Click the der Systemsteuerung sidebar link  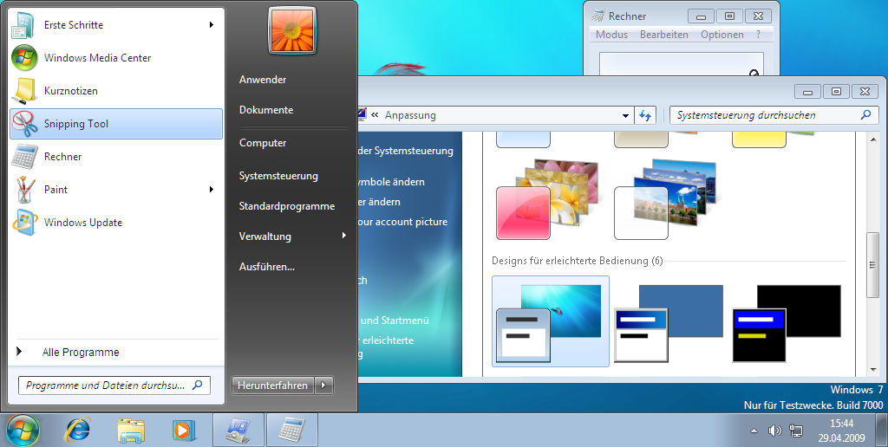coord(406,151)
